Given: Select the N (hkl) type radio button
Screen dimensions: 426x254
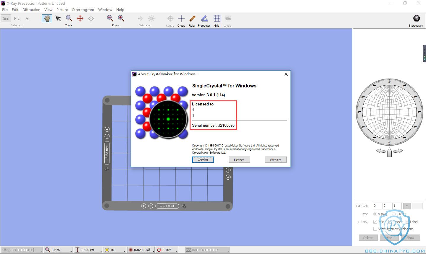Looking at the screenshot, I should 375,214.
